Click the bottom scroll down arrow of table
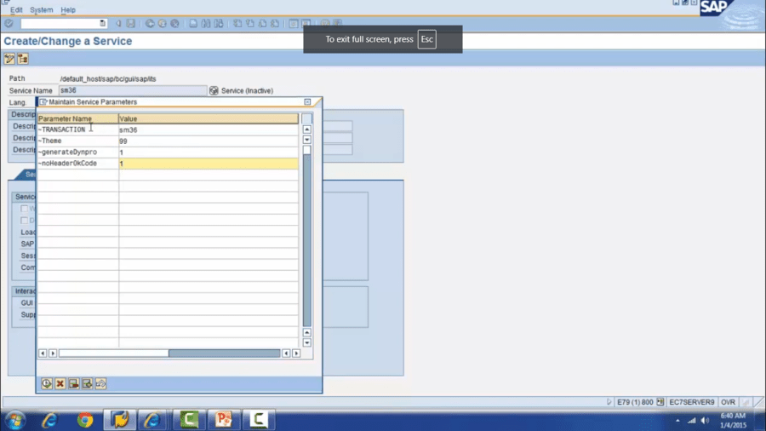 click(x=306, y=343)
